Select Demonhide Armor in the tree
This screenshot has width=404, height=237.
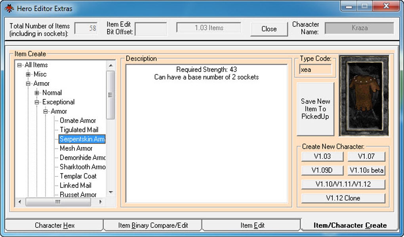pos(82,157)
